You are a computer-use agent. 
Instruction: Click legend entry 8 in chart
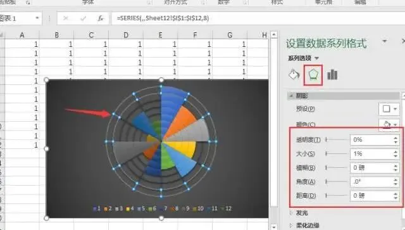[x=175, y=208]
